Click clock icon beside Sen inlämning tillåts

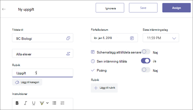pos(93,61)
